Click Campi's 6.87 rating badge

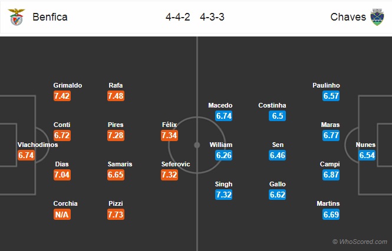tap(332, 175)
